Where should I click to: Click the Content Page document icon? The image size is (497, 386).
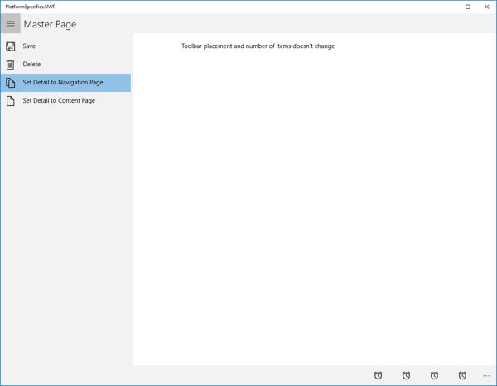click(11, 101)
